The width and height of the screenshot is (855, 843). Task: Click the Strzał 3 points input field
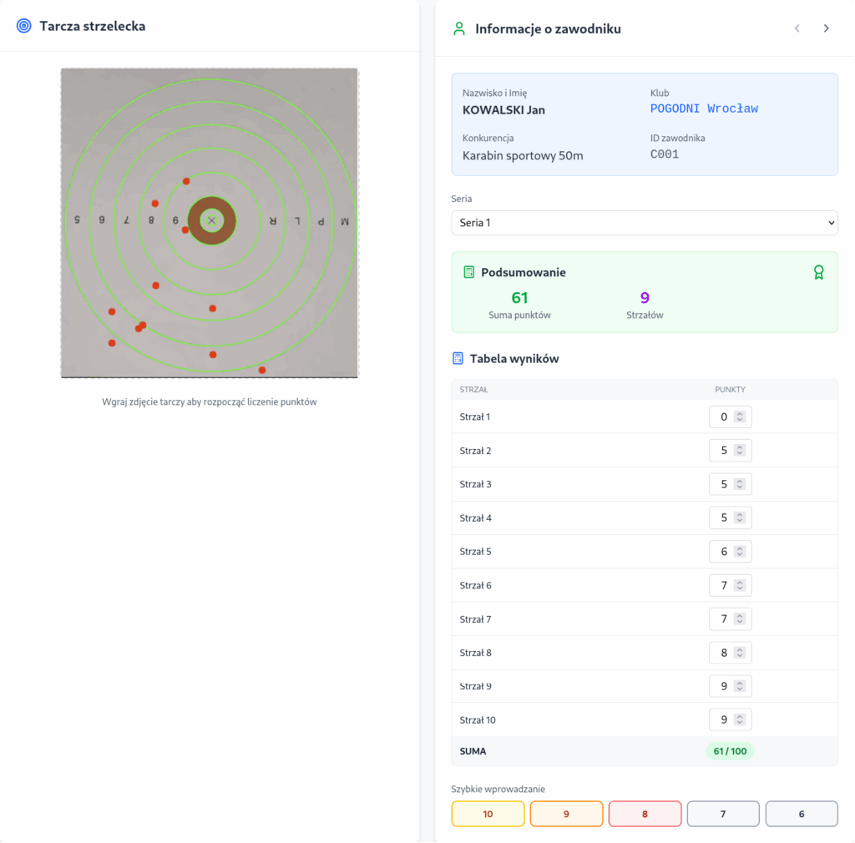723,484
